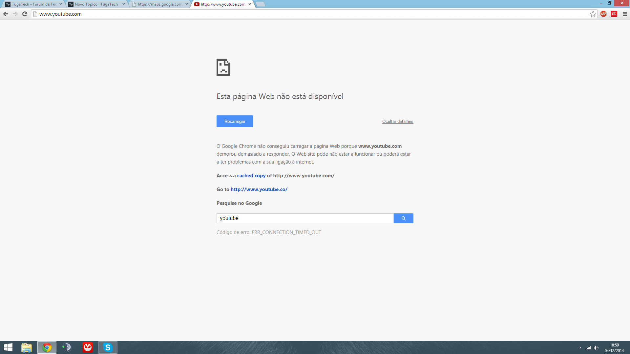Click the blue search magnifier button
This screenshot has height=354, width=630.
pyautogui.click(x=403, y=218)
